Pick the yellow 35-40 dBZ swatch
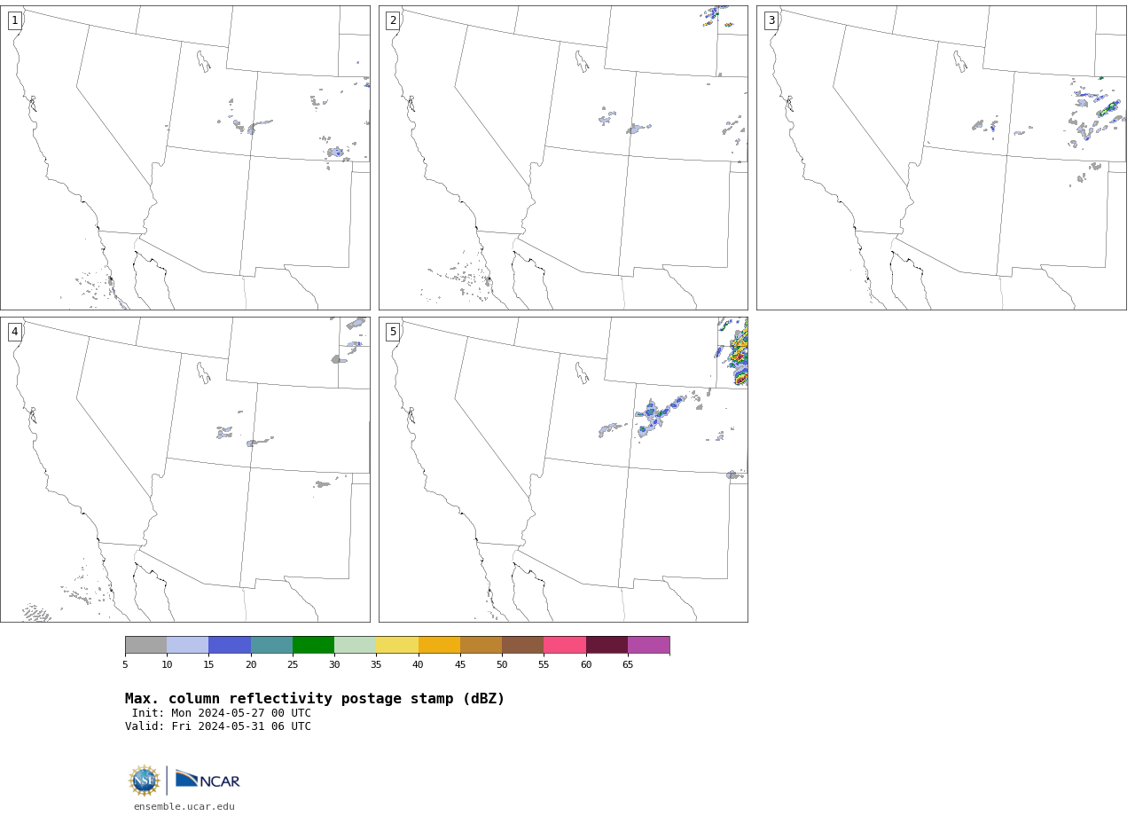Image resolution: width=1135 pixels, height=816 pixels. tap(397, 645)
